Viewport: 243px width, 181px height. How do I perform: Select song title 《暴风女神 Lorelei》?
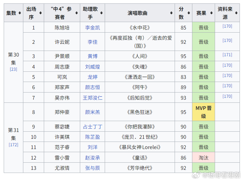(x=140, y=147)
